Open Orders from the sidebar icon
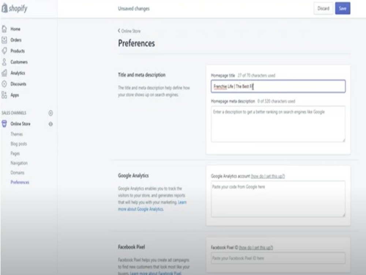The width and height of the screenshot is (366, 275). [4, 40]
